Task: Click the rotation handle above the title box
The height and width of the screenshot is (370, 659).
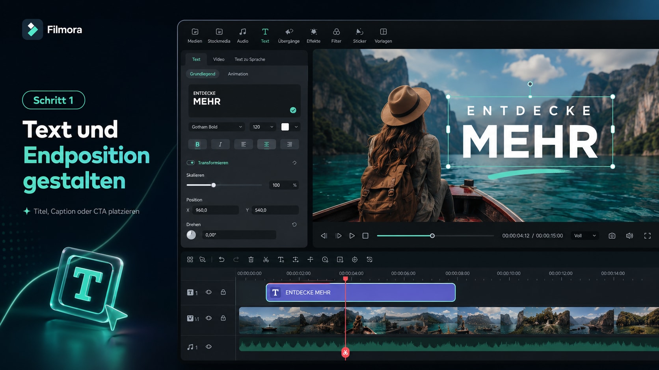Action: pyautogui.click(x=530, y=84)
